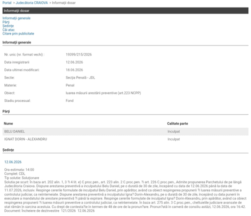The height and width of the screenshot is (216, 251).
Task: Select the IGNAT DORIN - ALEXANDRU party row
Action: pyautogui.click(x=125, y=139)
